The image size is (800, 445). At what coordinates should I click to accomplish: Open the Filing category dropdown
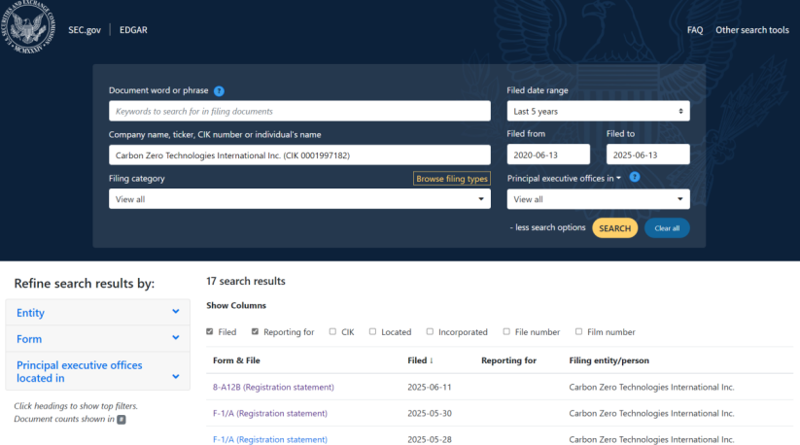click(x=299, y=199)
